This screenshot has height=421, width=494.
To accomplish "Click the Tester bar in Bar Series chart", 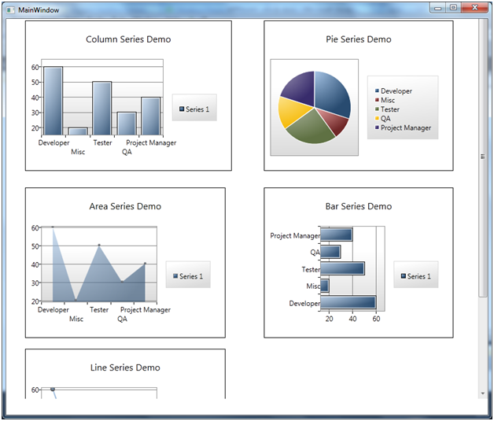I will [x=342, y=269].
